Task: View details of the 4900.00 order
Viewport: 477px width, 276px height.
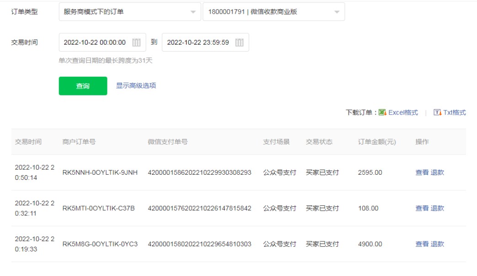Action: (x=422, y=244)
